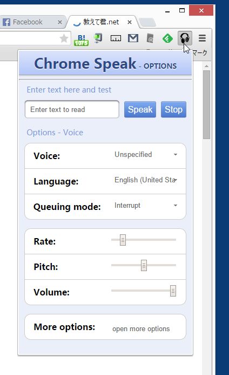The image size is (229, 375).
Task: Click the ruler measurement extension icon
Action: point(116,38)
